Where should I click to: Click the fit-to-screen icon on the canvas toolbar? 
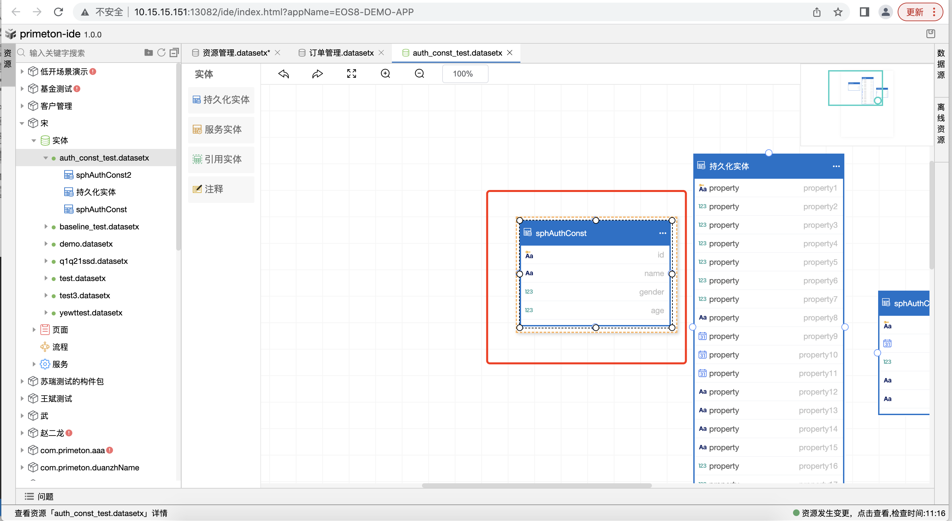(351, 73)
